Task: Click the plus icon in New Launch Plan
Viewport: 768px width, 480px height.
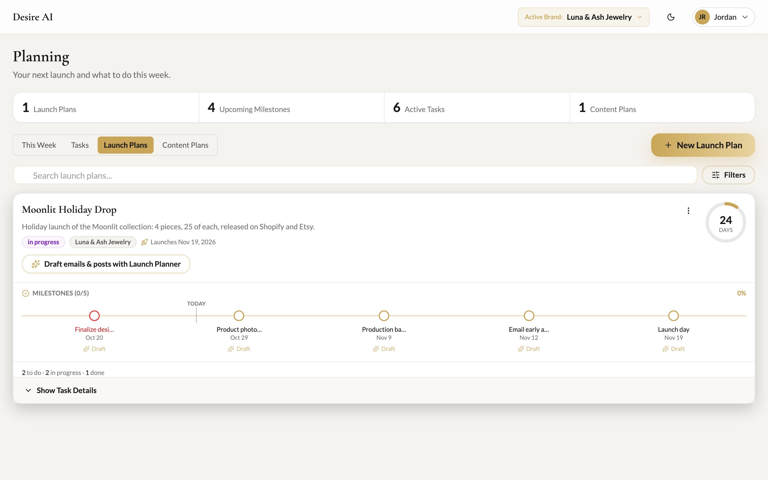Action: click(668, 145)
